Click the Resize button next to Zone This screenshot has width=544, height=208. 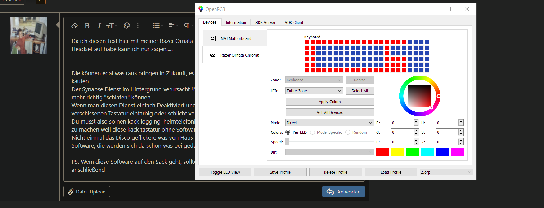point(360,80)
